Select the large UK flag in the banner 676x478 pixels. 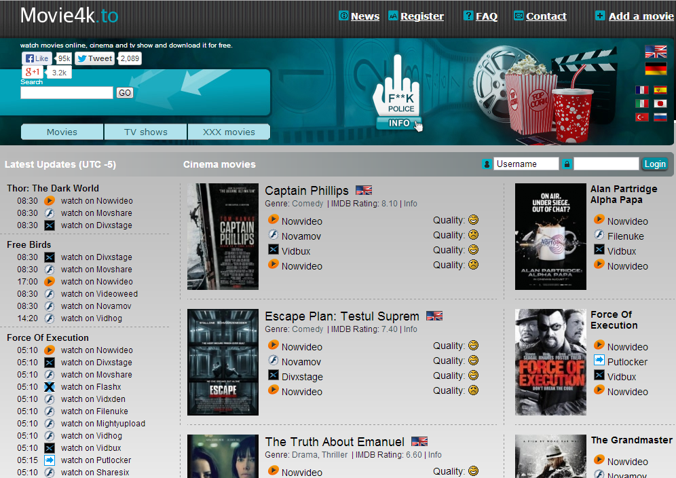coord(656,52)
